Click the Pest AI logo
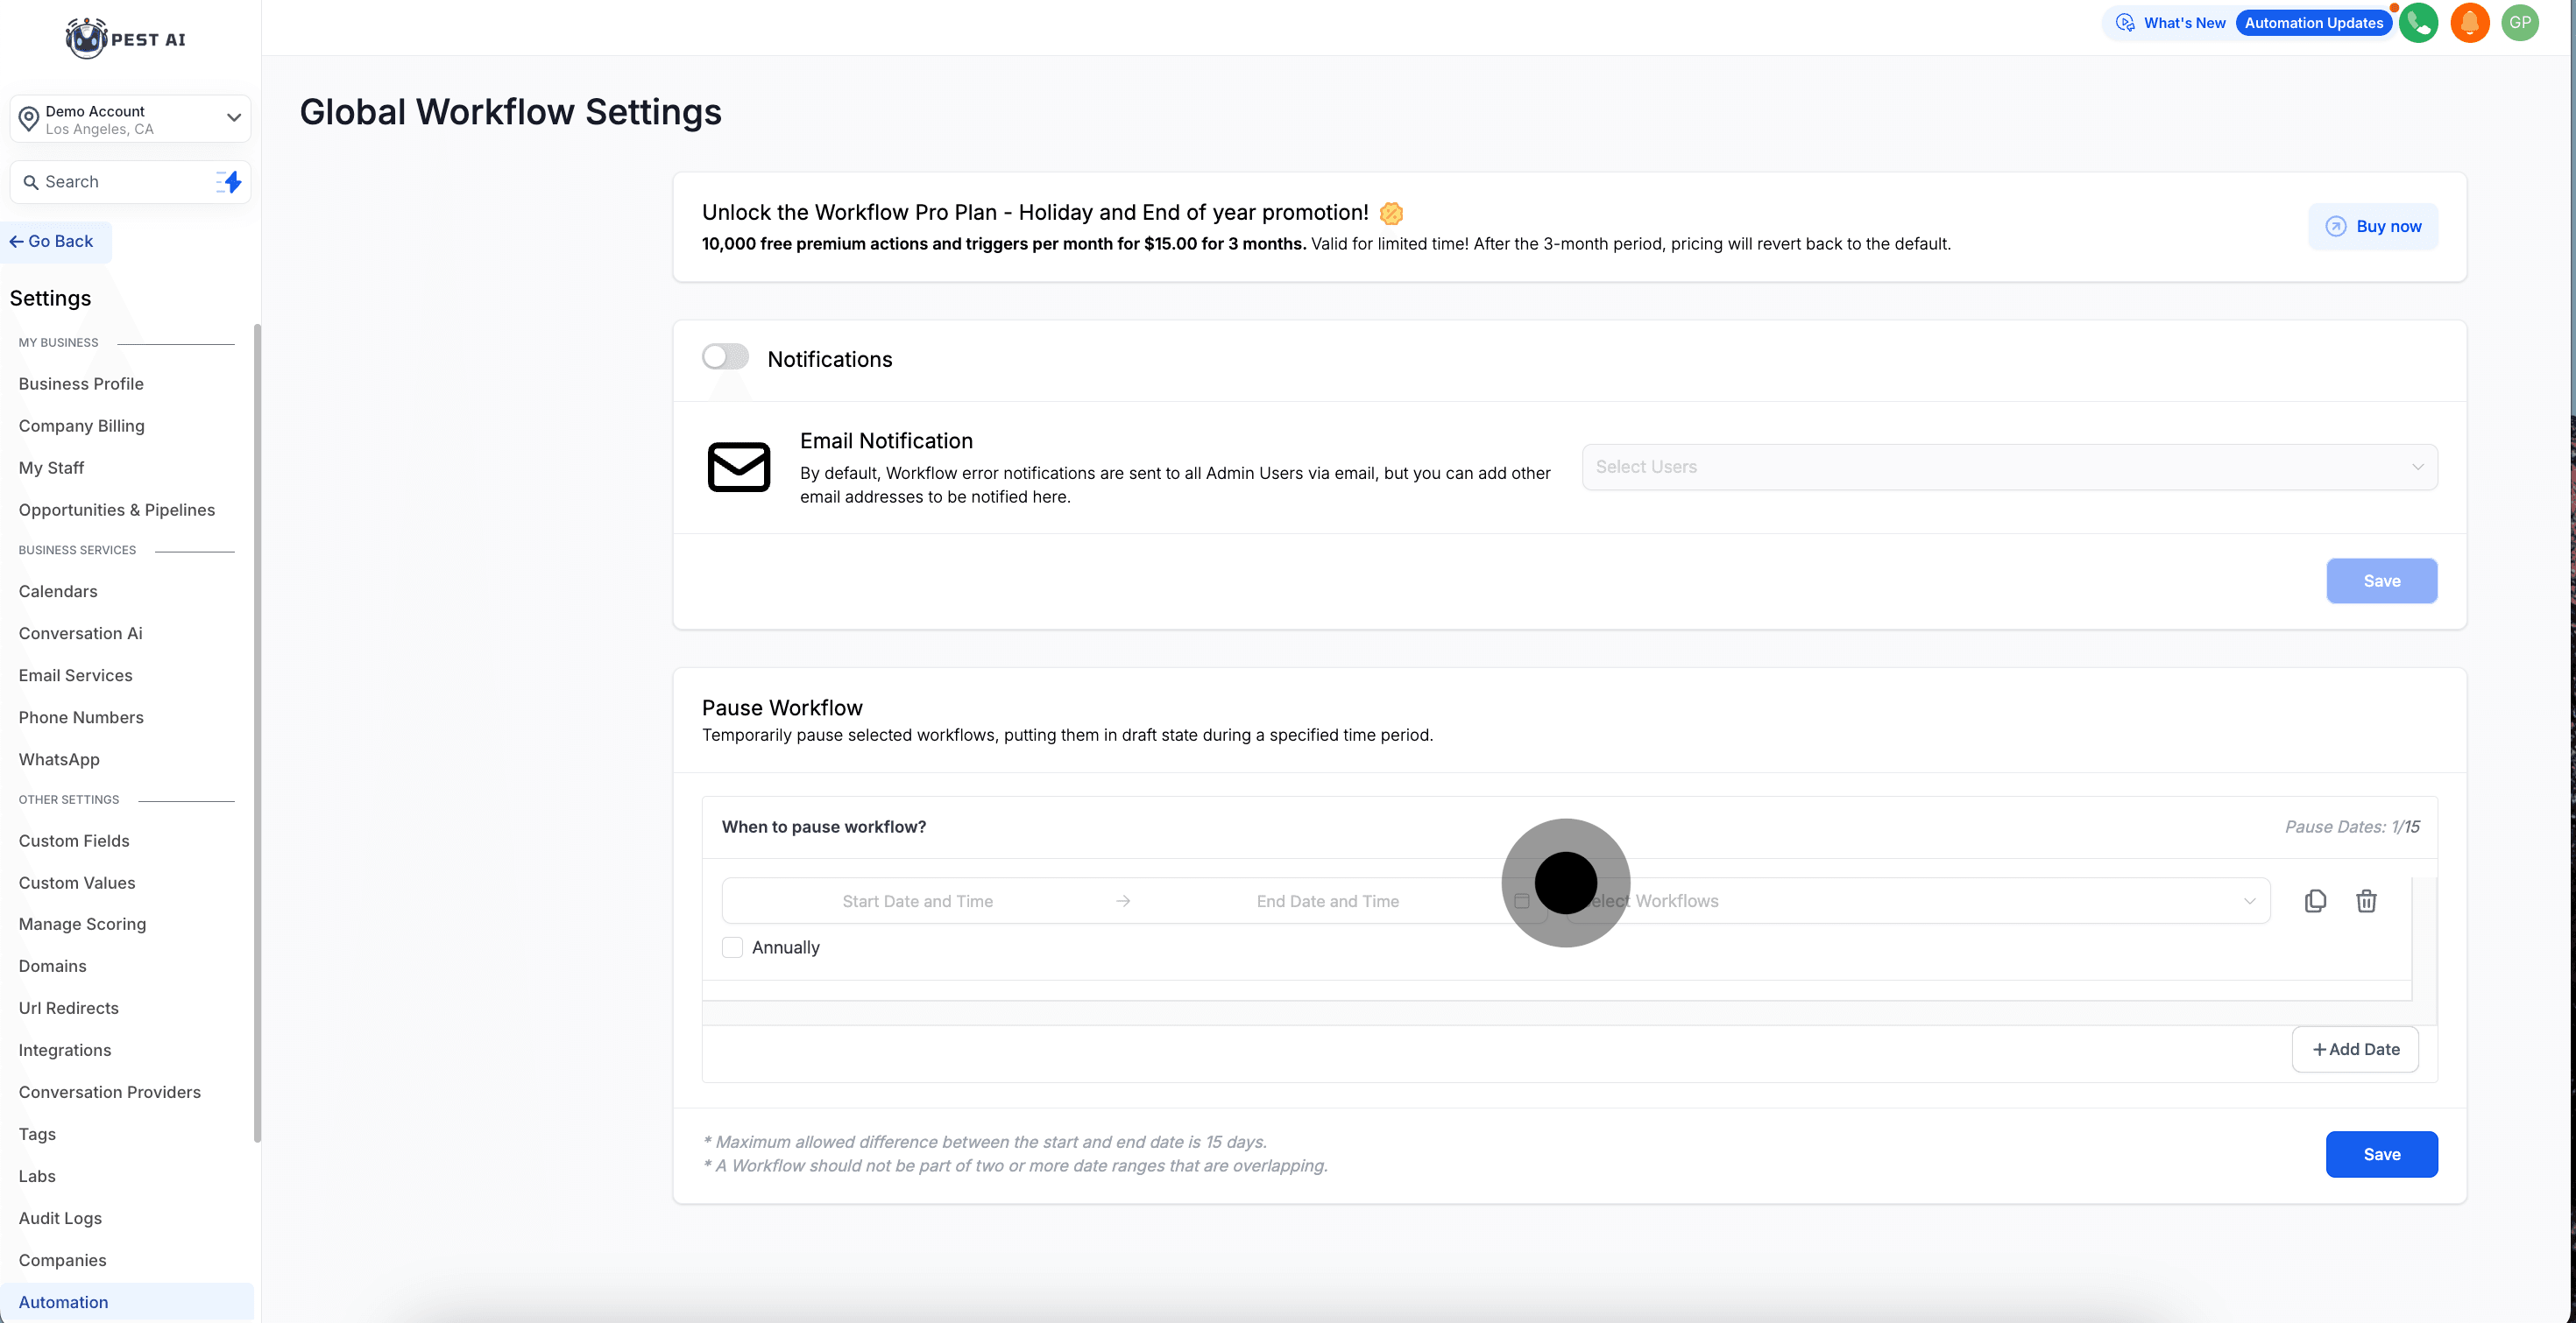The width and height of the screenshot is (2576, 1323). (126, 39)
